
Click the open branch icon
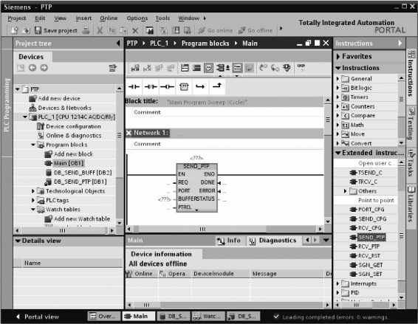[x=200, y=86]
